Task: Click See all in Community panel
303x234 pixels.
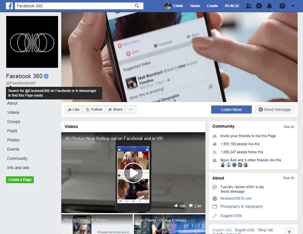Action: (x=289, y=127)
